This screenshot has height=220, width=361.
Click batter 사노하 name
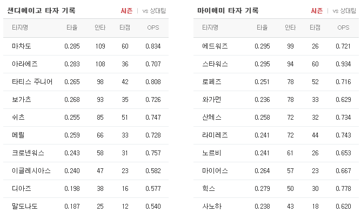(212, 206)
